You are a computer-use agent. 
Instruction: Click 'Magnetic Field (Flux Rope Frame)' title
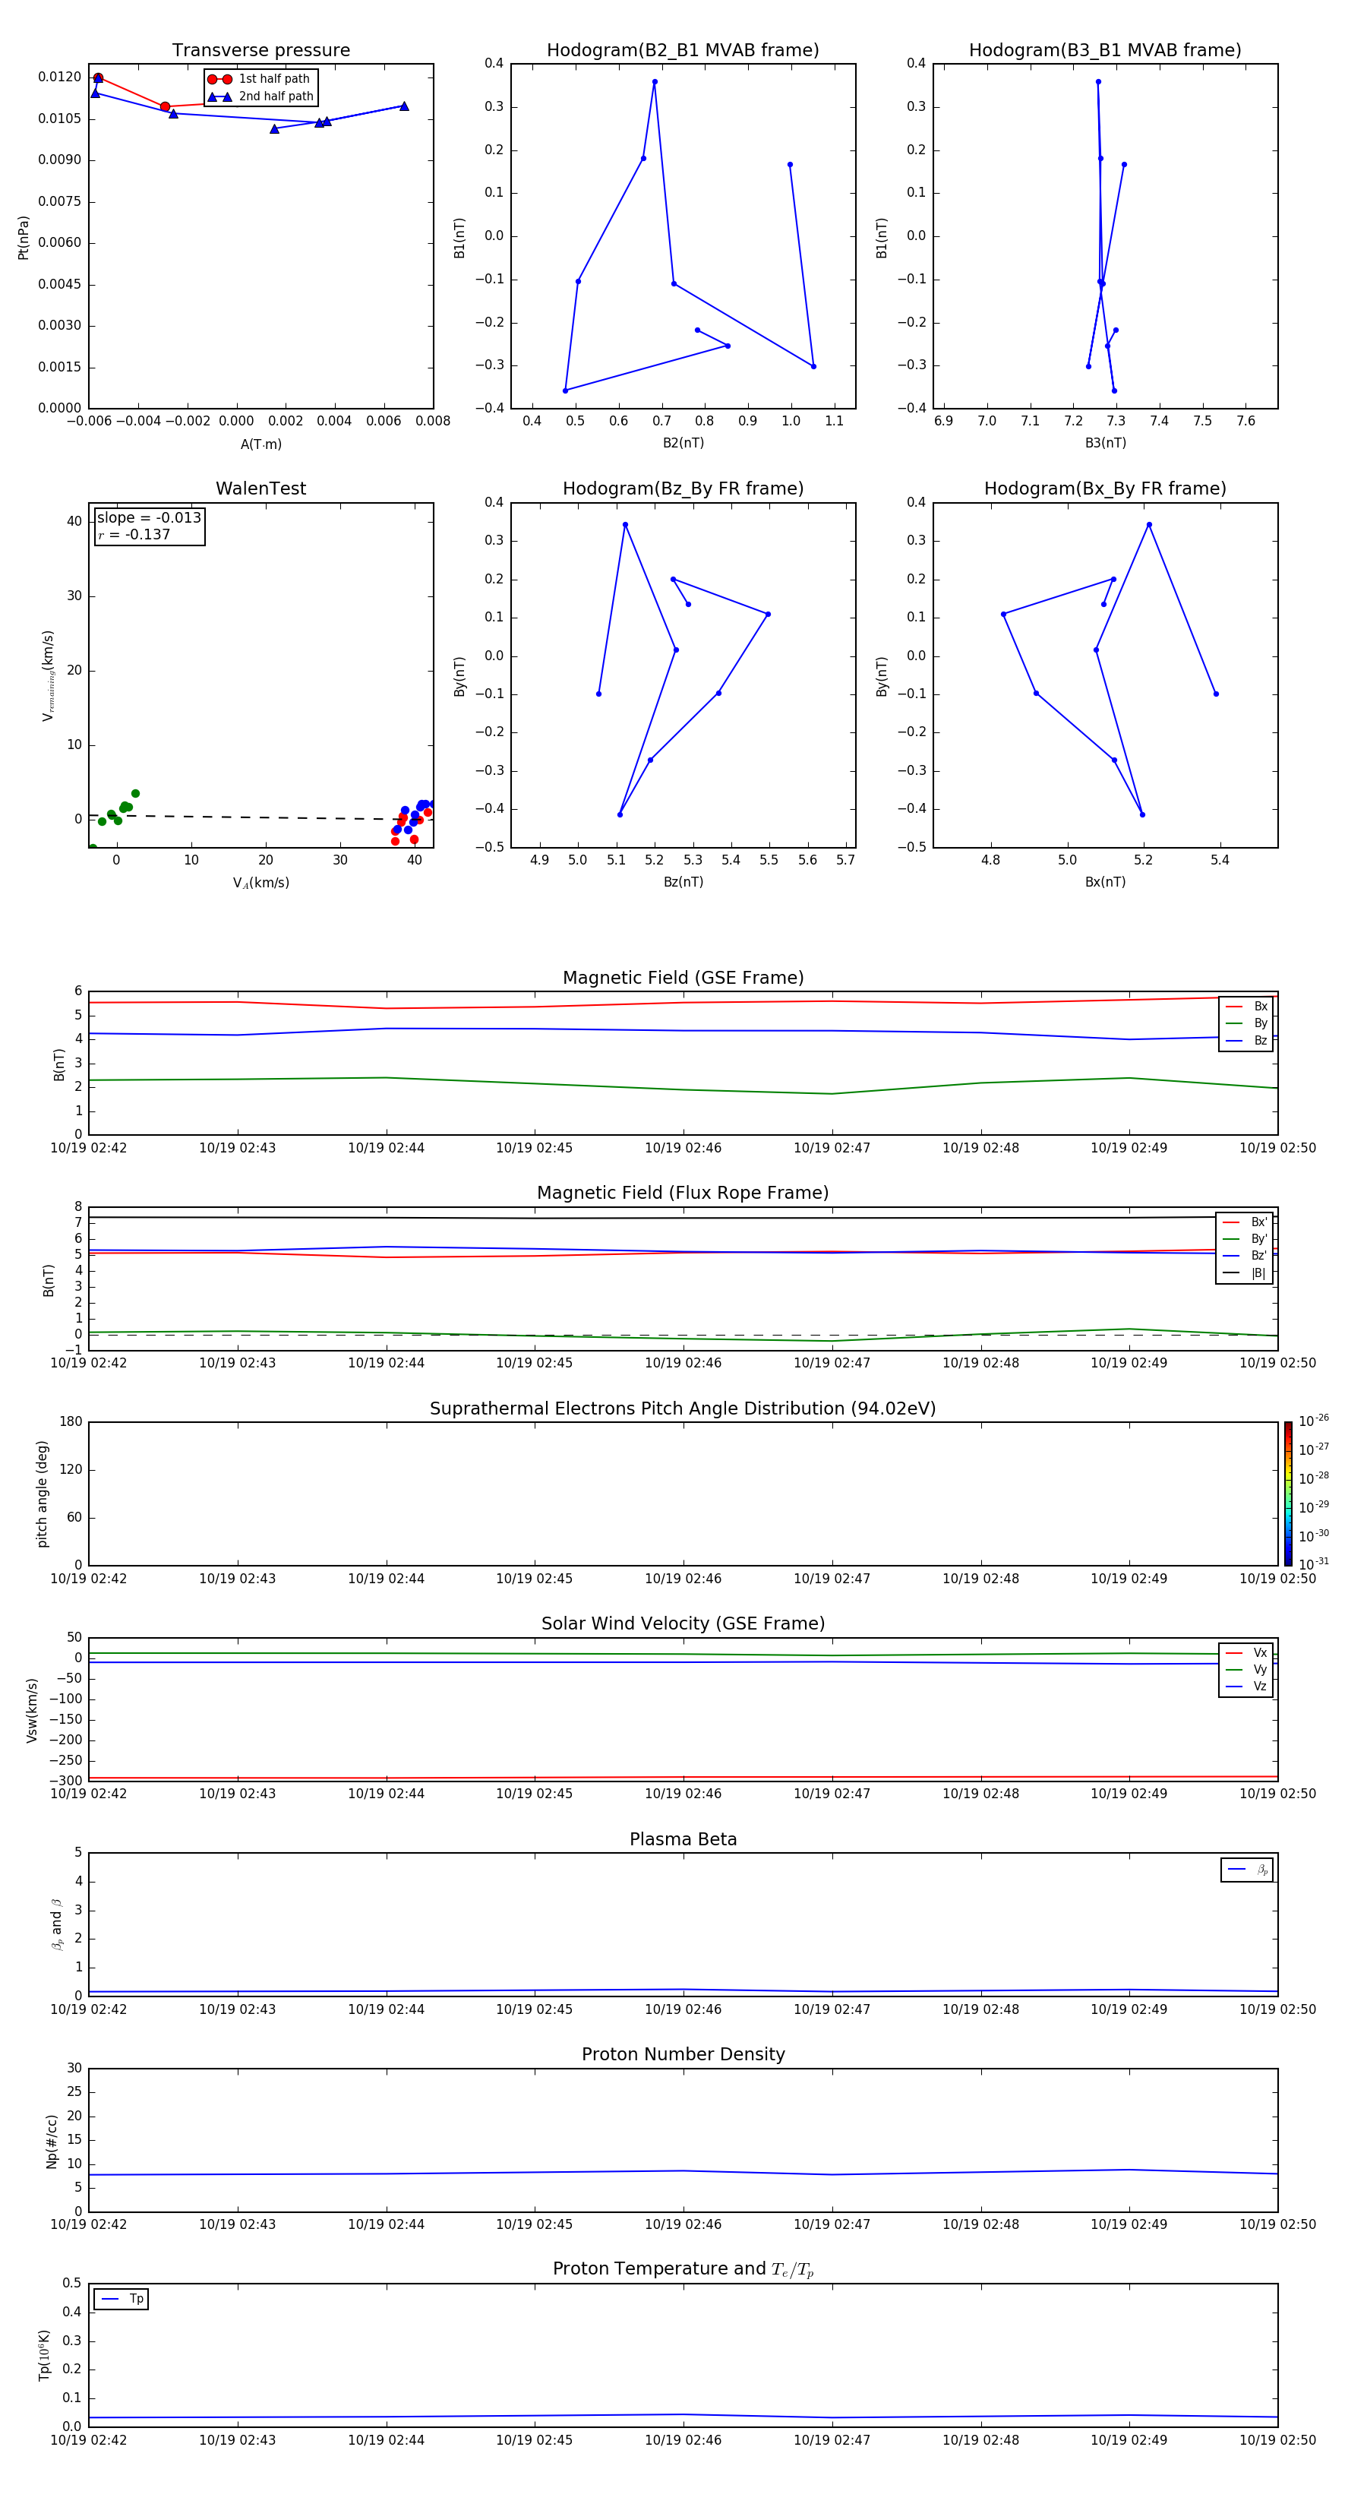click(x=683, y=1193)
